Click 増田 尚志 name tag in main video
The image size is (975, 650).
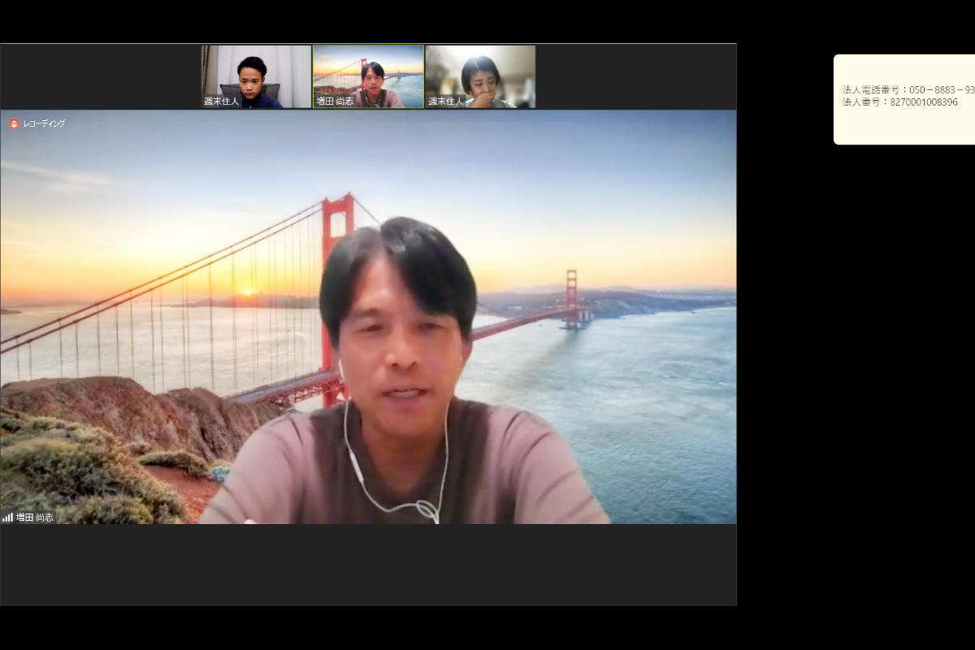tap(34, 518)
